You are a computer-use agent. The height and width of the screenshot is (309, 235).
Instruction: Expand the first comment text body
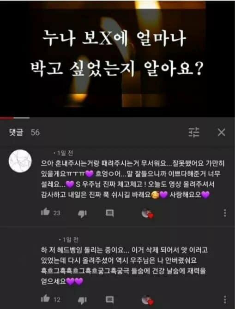point(133,179)
